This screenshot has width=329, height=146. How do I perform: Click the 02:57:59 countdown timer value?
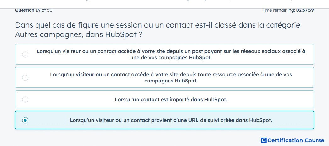[305, 10]
